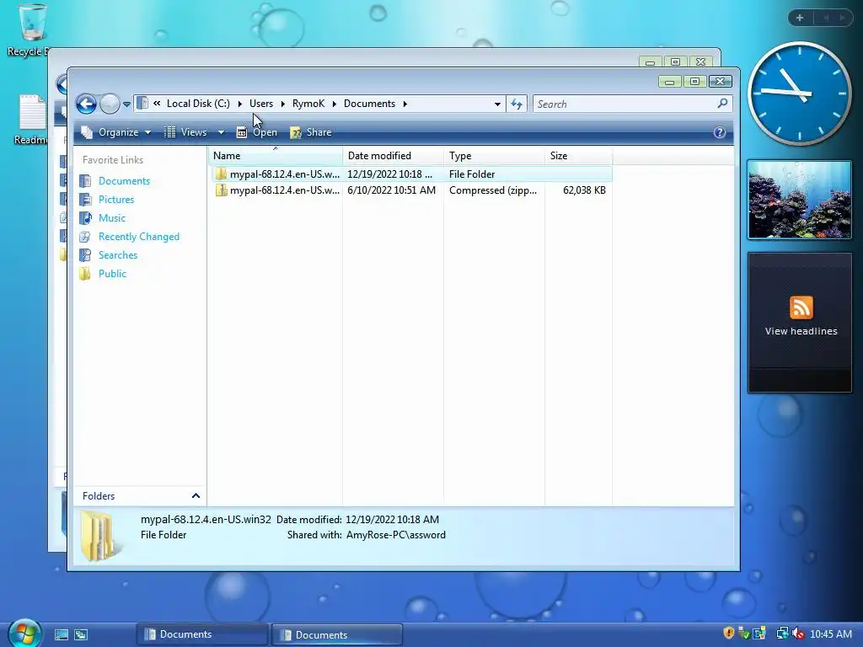Expand arrow after Local Disk (C:)
863x647 pixels.
click(x=240, y=104)
